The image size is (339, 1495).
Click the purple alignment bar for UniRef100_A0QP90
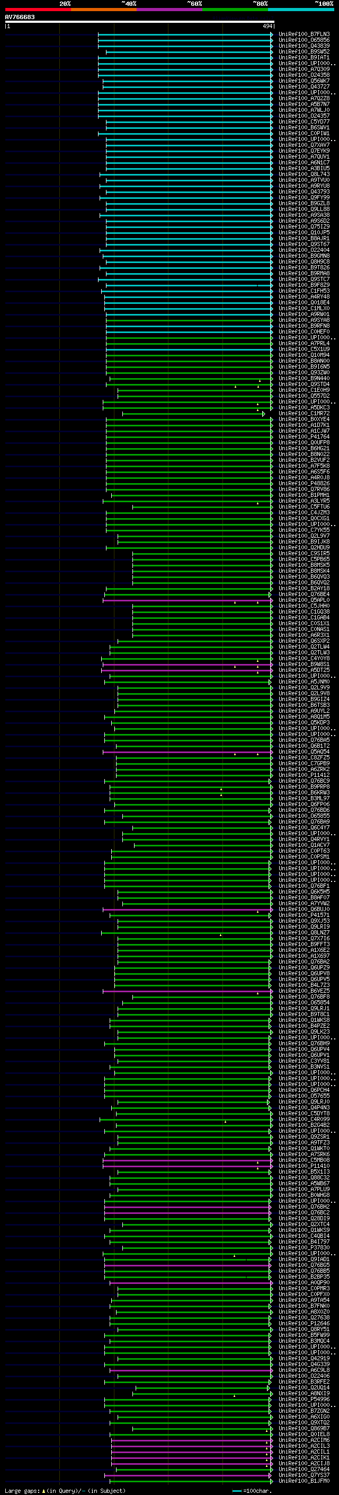[x=191, y=1282]
